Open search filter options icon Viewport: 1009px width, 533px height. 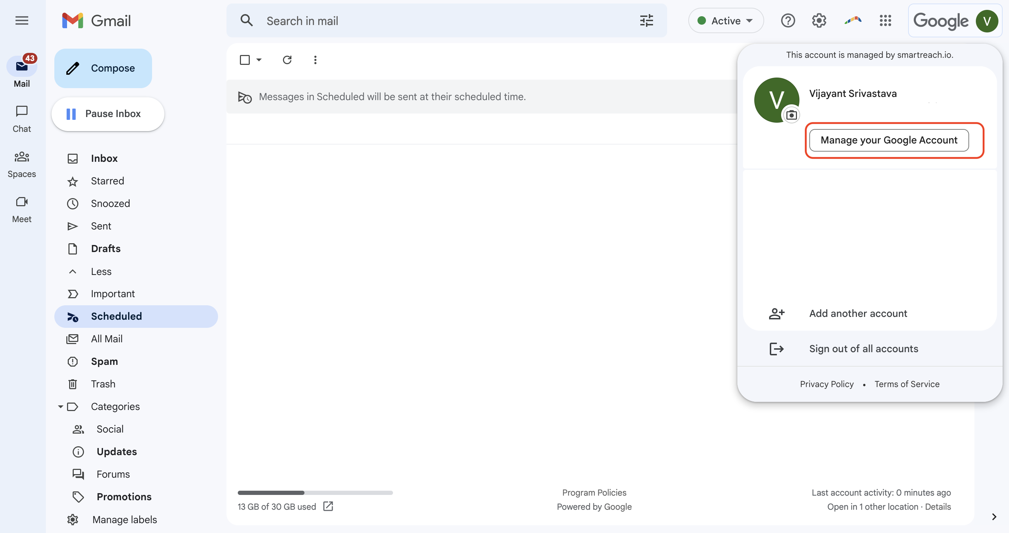646,20
